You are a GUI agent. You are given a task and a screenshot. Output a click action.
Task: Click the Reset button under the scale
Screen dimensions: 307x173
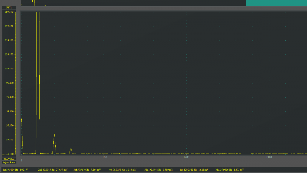pos(13,162)
